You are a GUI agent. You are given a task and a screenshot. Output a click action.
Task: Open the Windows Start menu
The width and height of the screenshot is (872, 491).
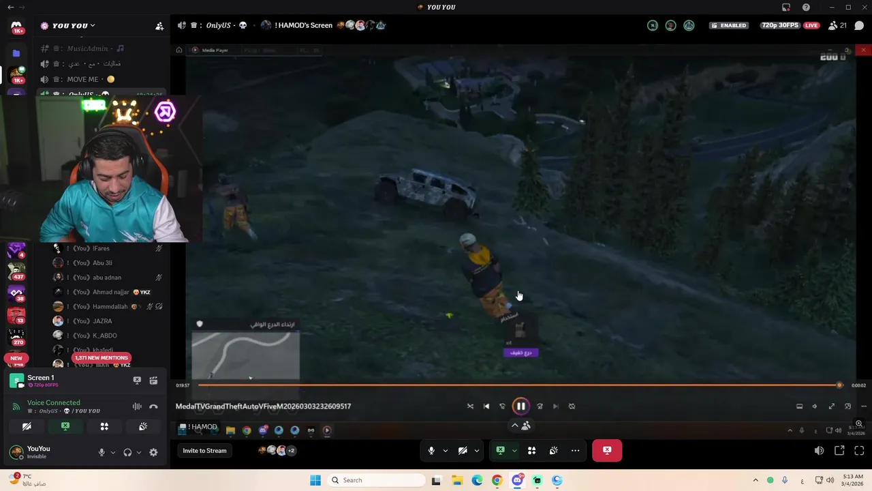click(315, 480)
